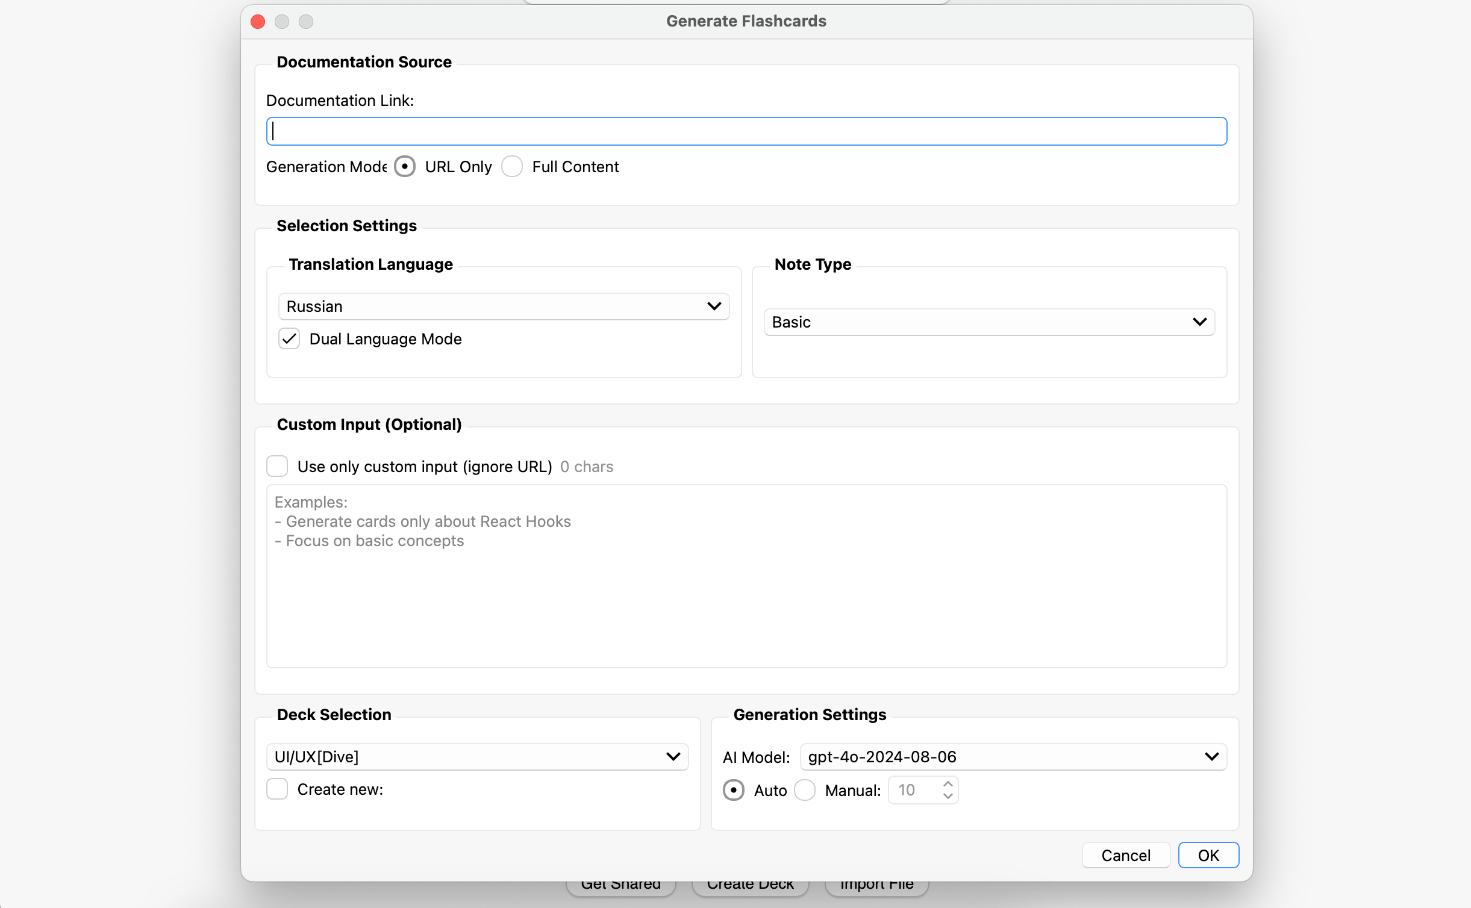Click the Documentation Link input field
The width and height of the screenshot is (1471, 908).
coord(746,131)
